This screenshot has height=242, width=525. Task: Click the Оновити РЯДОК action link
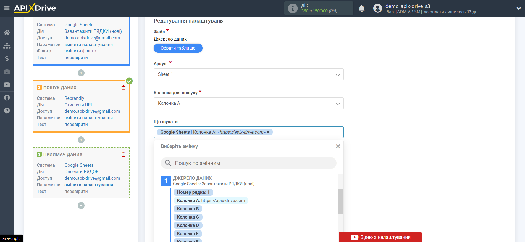click(82, 171)
